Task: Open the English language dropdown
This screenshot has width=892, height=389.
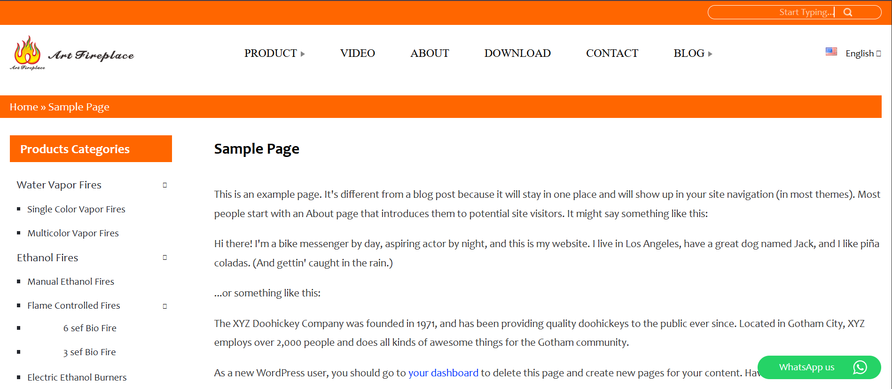Action: [863, 54]
